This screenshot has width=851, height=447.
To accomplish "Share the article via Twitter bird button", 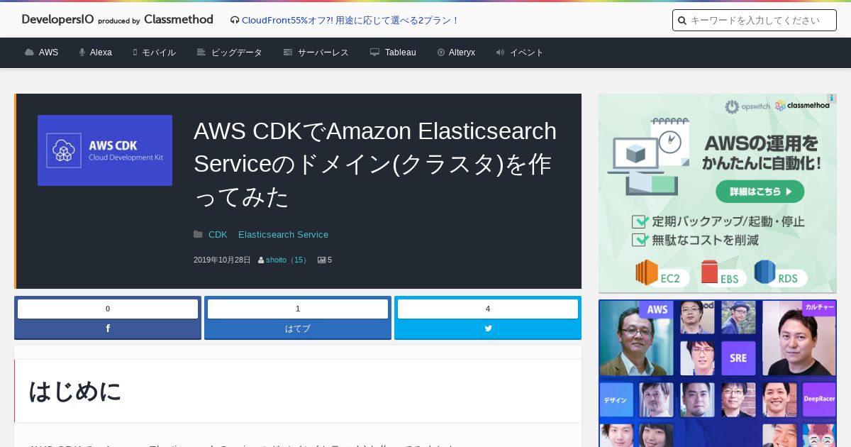I will pos(488,329).
